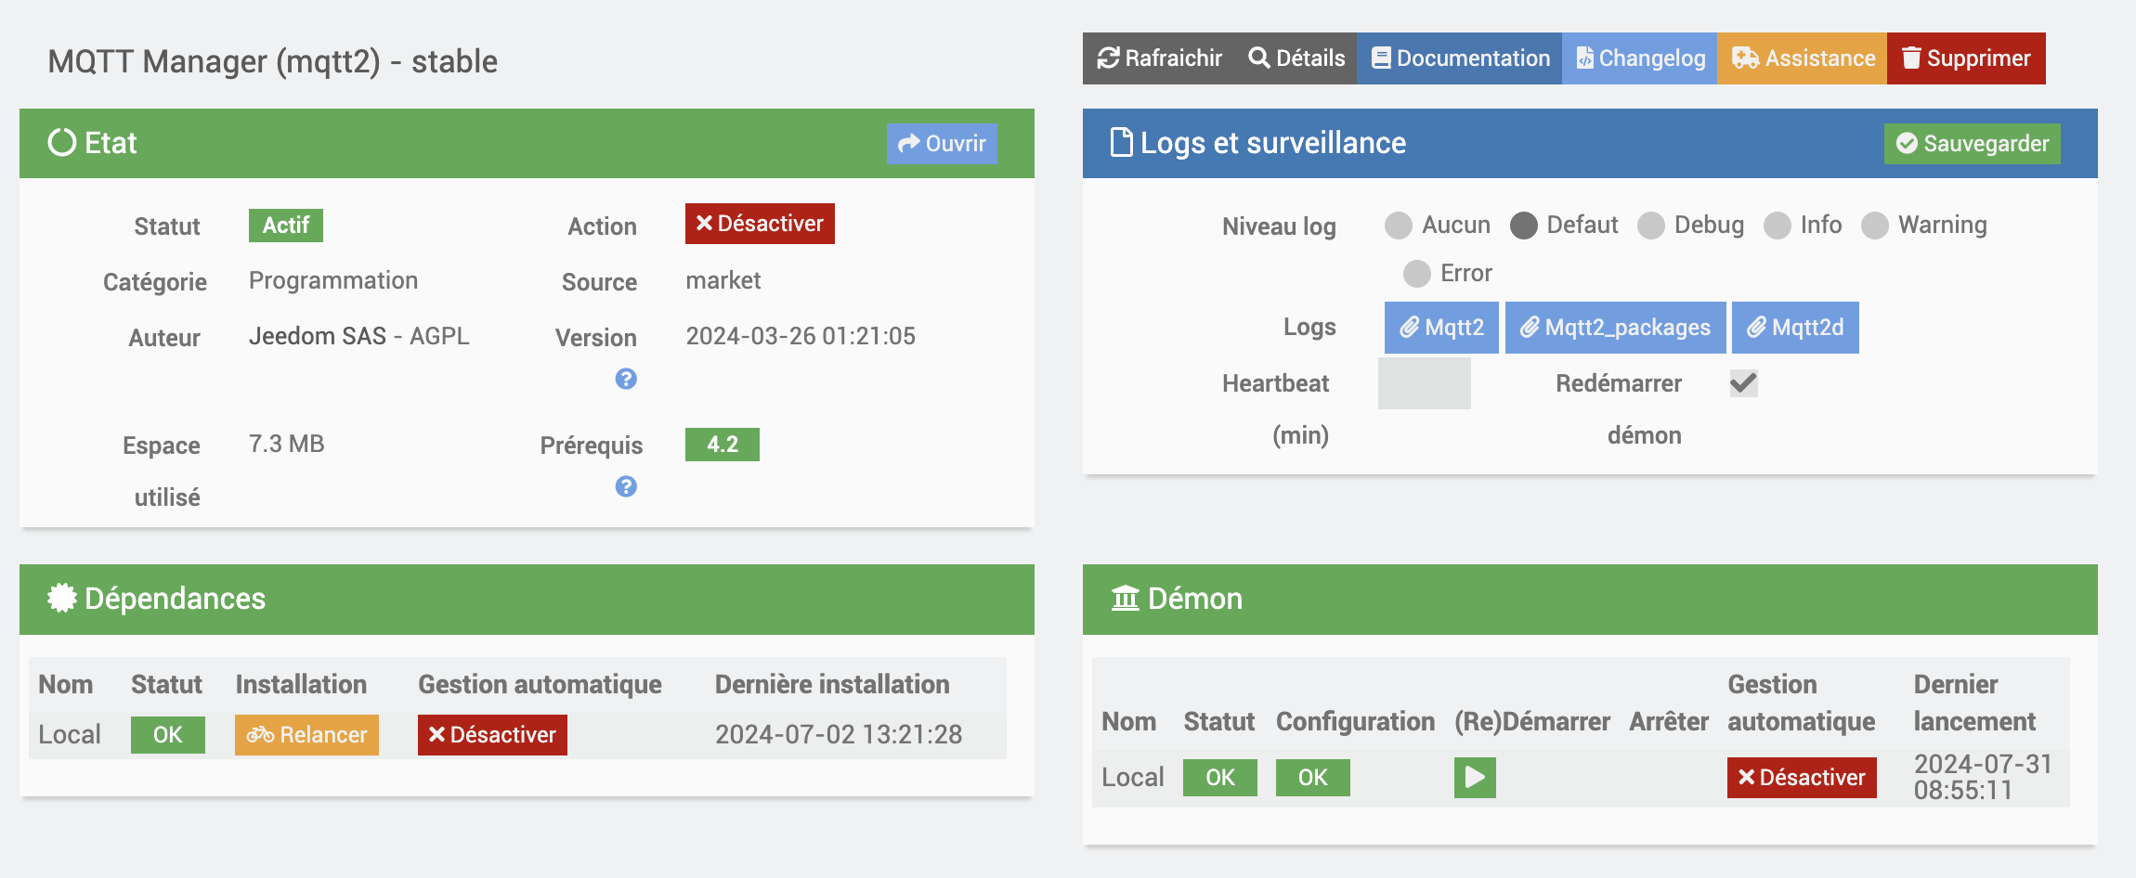Choose the Warning log level
Viewport: 2136px width, 878px height.
click(x=1875, y=226)
